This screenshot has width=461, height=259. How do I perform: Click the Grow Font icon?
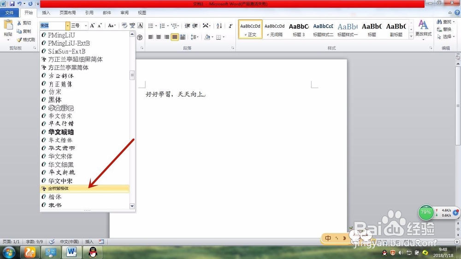pos(92,25)
